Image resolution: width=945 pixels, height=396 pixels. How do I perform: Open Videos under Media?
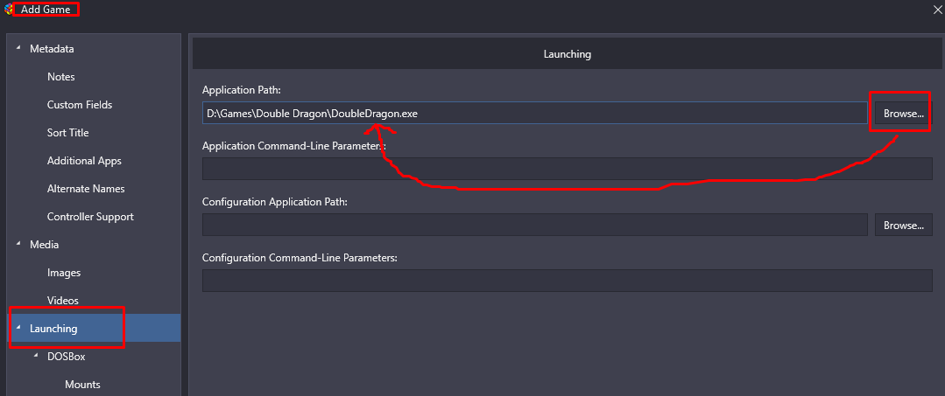(63, 301)
